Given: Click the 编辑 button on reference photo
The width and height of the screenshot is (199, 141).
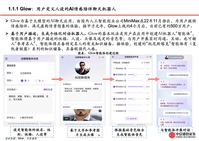Looking at the screenshot, I should tap(67, 119).
